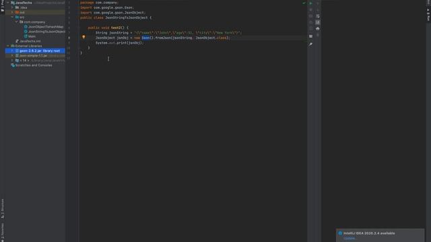
Task: Click the scroll-to-end icon above the printer
Action: (318, 22)
